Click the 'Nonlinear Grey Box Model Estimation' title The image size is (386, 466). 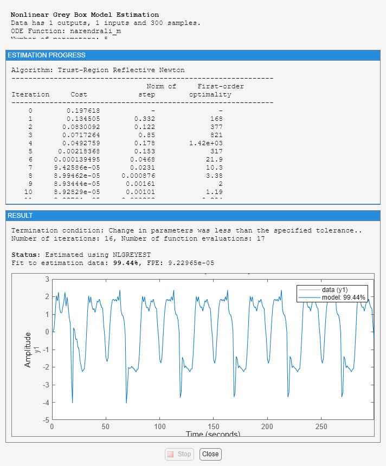tap(85, 15)
